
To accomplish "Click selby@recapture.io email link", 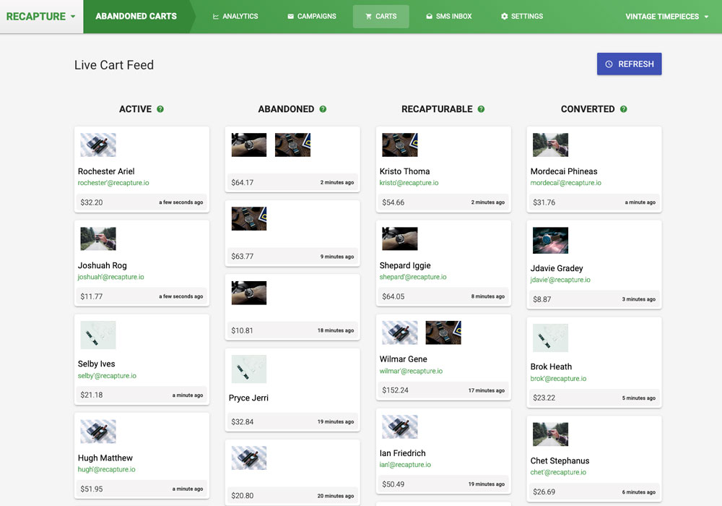I will point(107,376).
